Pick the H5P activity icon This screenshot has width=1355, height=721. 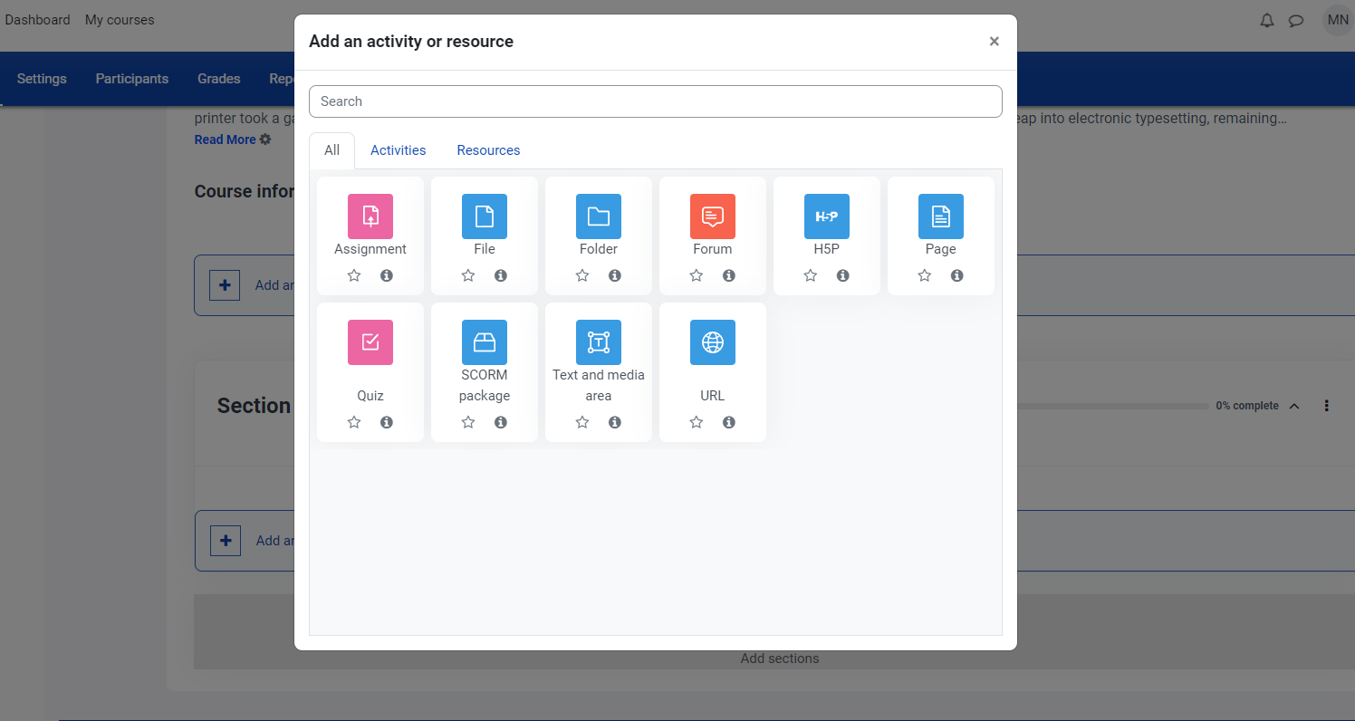pyautogui.click(x=827, y=216)
